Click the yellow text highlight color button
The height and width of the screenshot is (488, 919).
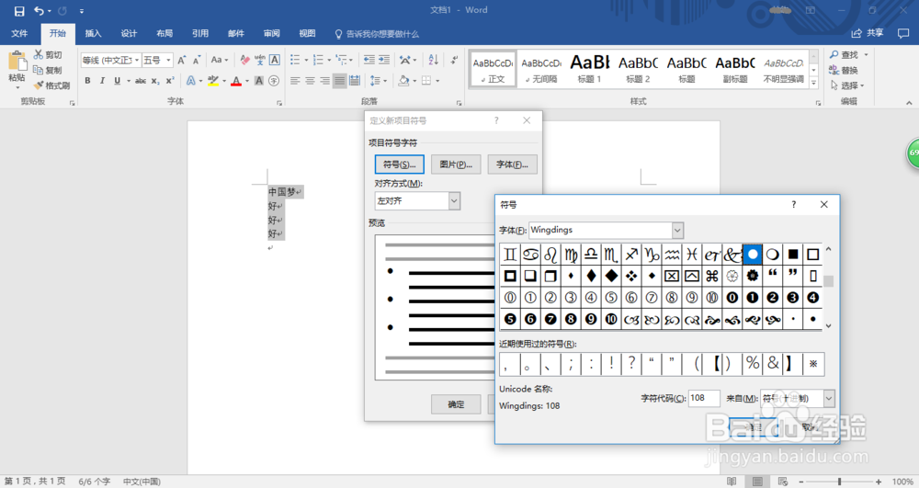[213, 81]
